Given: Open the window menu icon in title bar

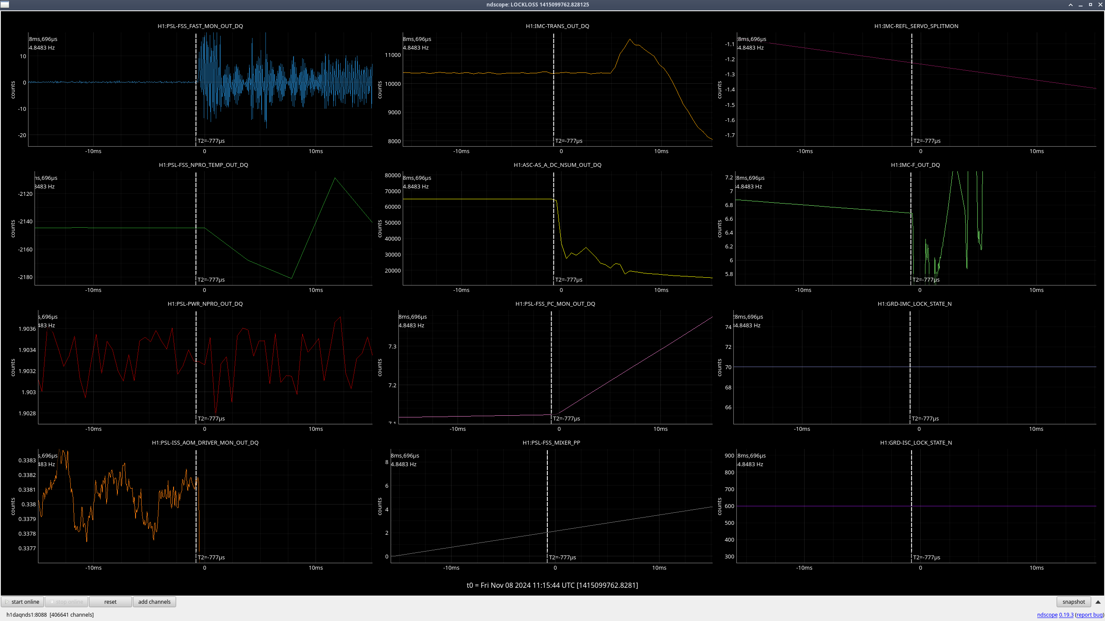Looking at the screenshot, I should tap(5, 4).
